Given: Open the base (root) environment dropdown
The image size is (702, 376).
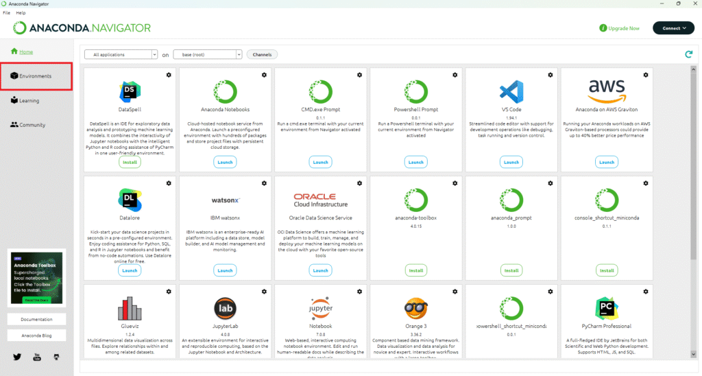Looking at the screenshot, I should pyautogui.click(x=208, y=54).
